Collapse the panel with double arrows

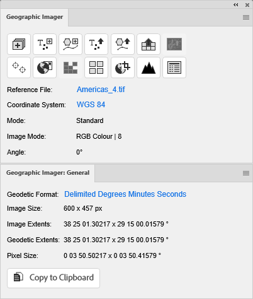(236, 4)
